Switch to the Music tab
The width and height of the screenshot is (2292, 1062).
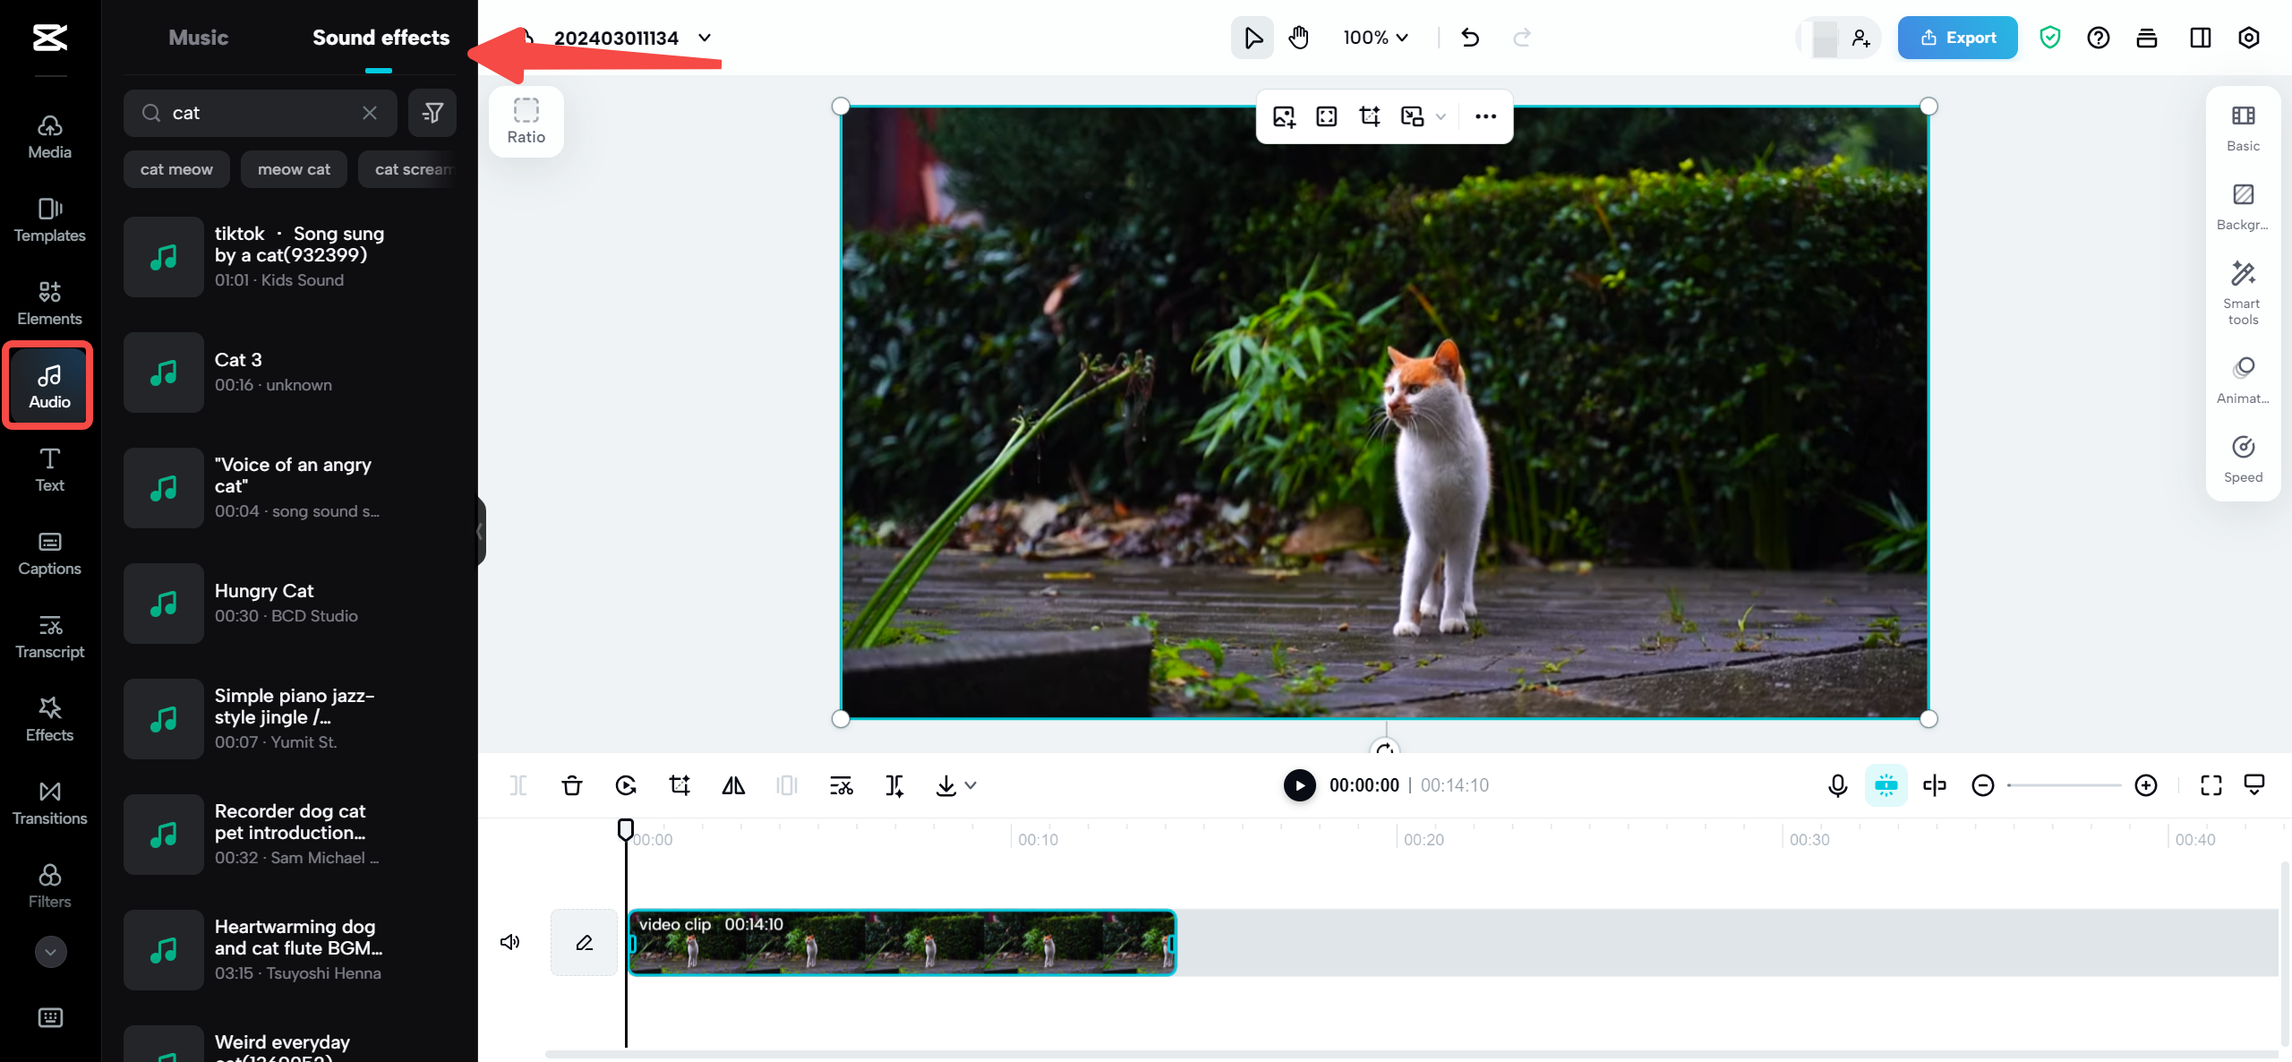199,38
